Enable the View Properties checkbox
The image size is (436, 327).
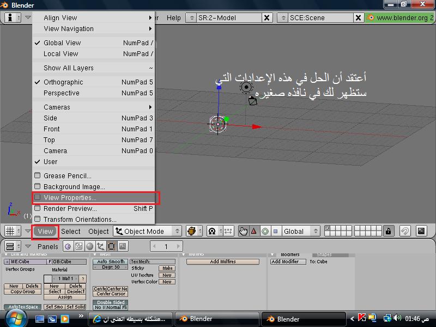point(38,197)
